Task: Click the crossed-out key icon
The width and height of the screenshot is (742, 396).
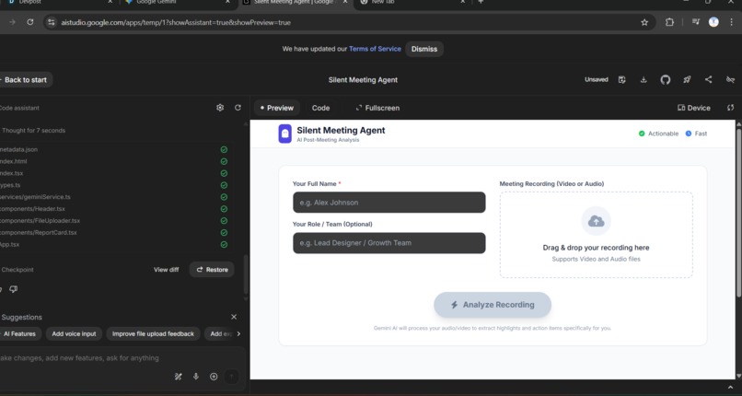Action: [x=730, y=80]
